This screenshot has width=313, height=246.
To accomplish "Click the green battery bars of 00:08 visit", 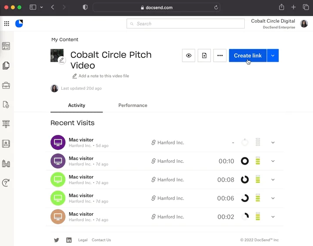I will (x=258, y=179).
